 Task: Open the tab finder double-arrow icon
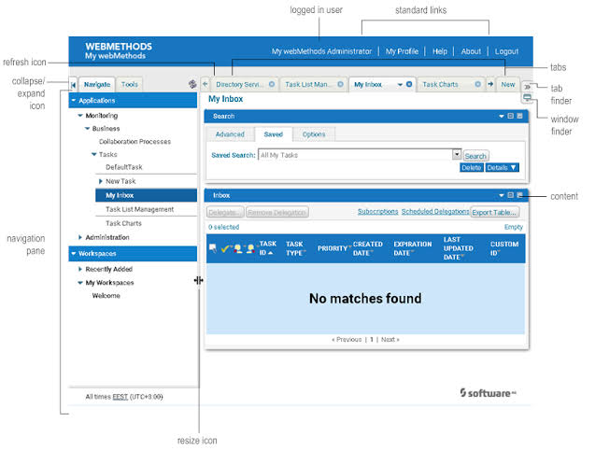(x=527, y=87)
